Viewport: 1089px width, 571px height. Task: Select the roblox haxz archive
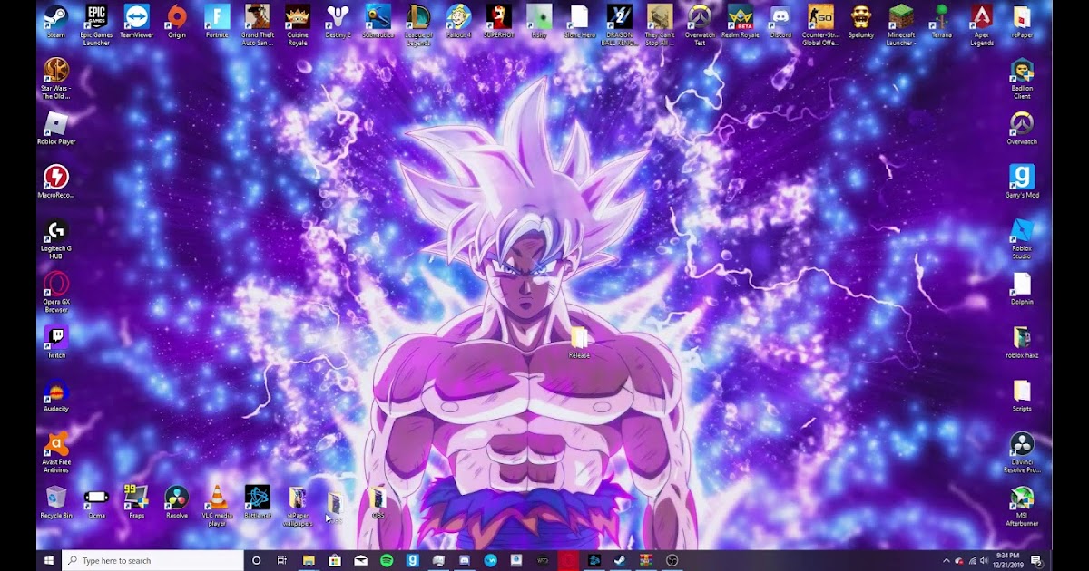(x=1022, y=343)
